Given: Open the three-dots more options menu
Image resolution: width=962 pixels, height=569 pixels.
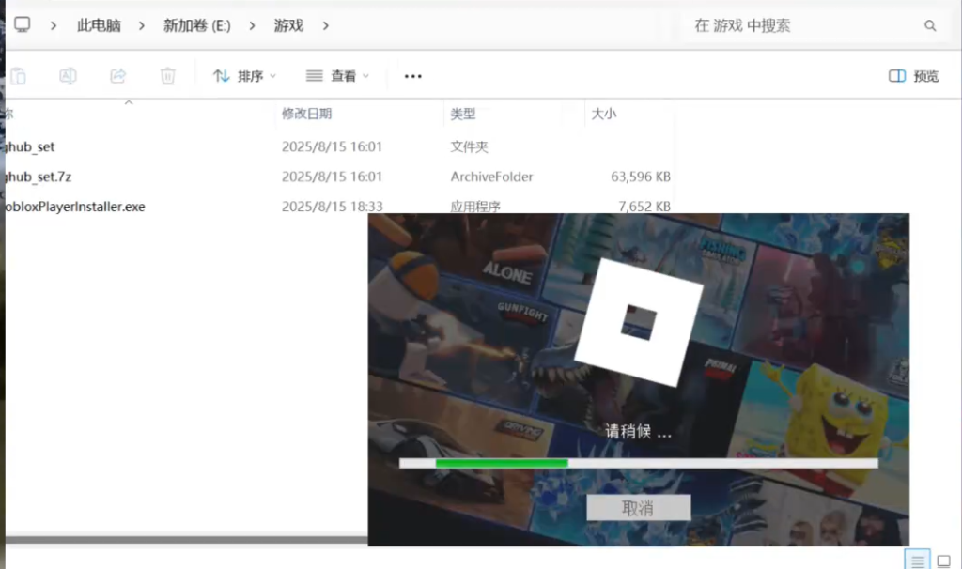Looking at the screenshot, I should click(412, 76).
